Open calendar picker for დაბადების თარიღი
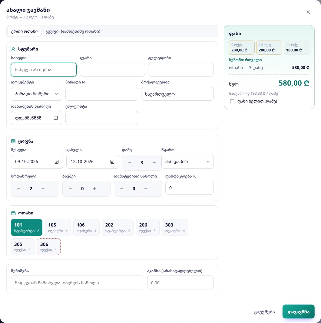The image size is (321, 323). pyautogui.click(x=56, y=118)
